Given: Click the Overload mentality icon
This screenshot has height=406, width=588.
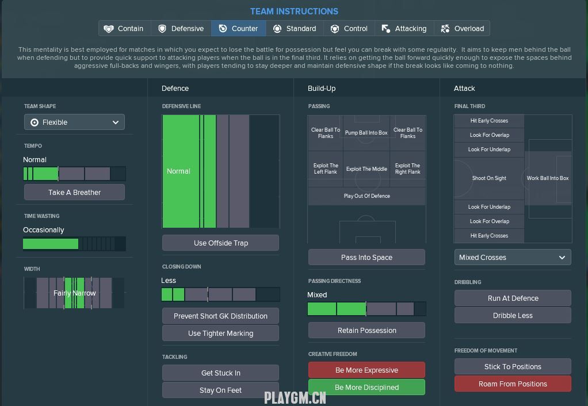Looking at the screenshot, I should click(445, 29).
